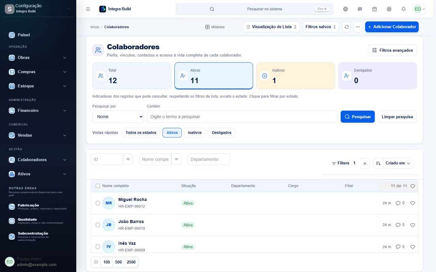Open the ED user avatar menu
The width and height of the screenshot is (436, 272).
(x=419, y=9)
